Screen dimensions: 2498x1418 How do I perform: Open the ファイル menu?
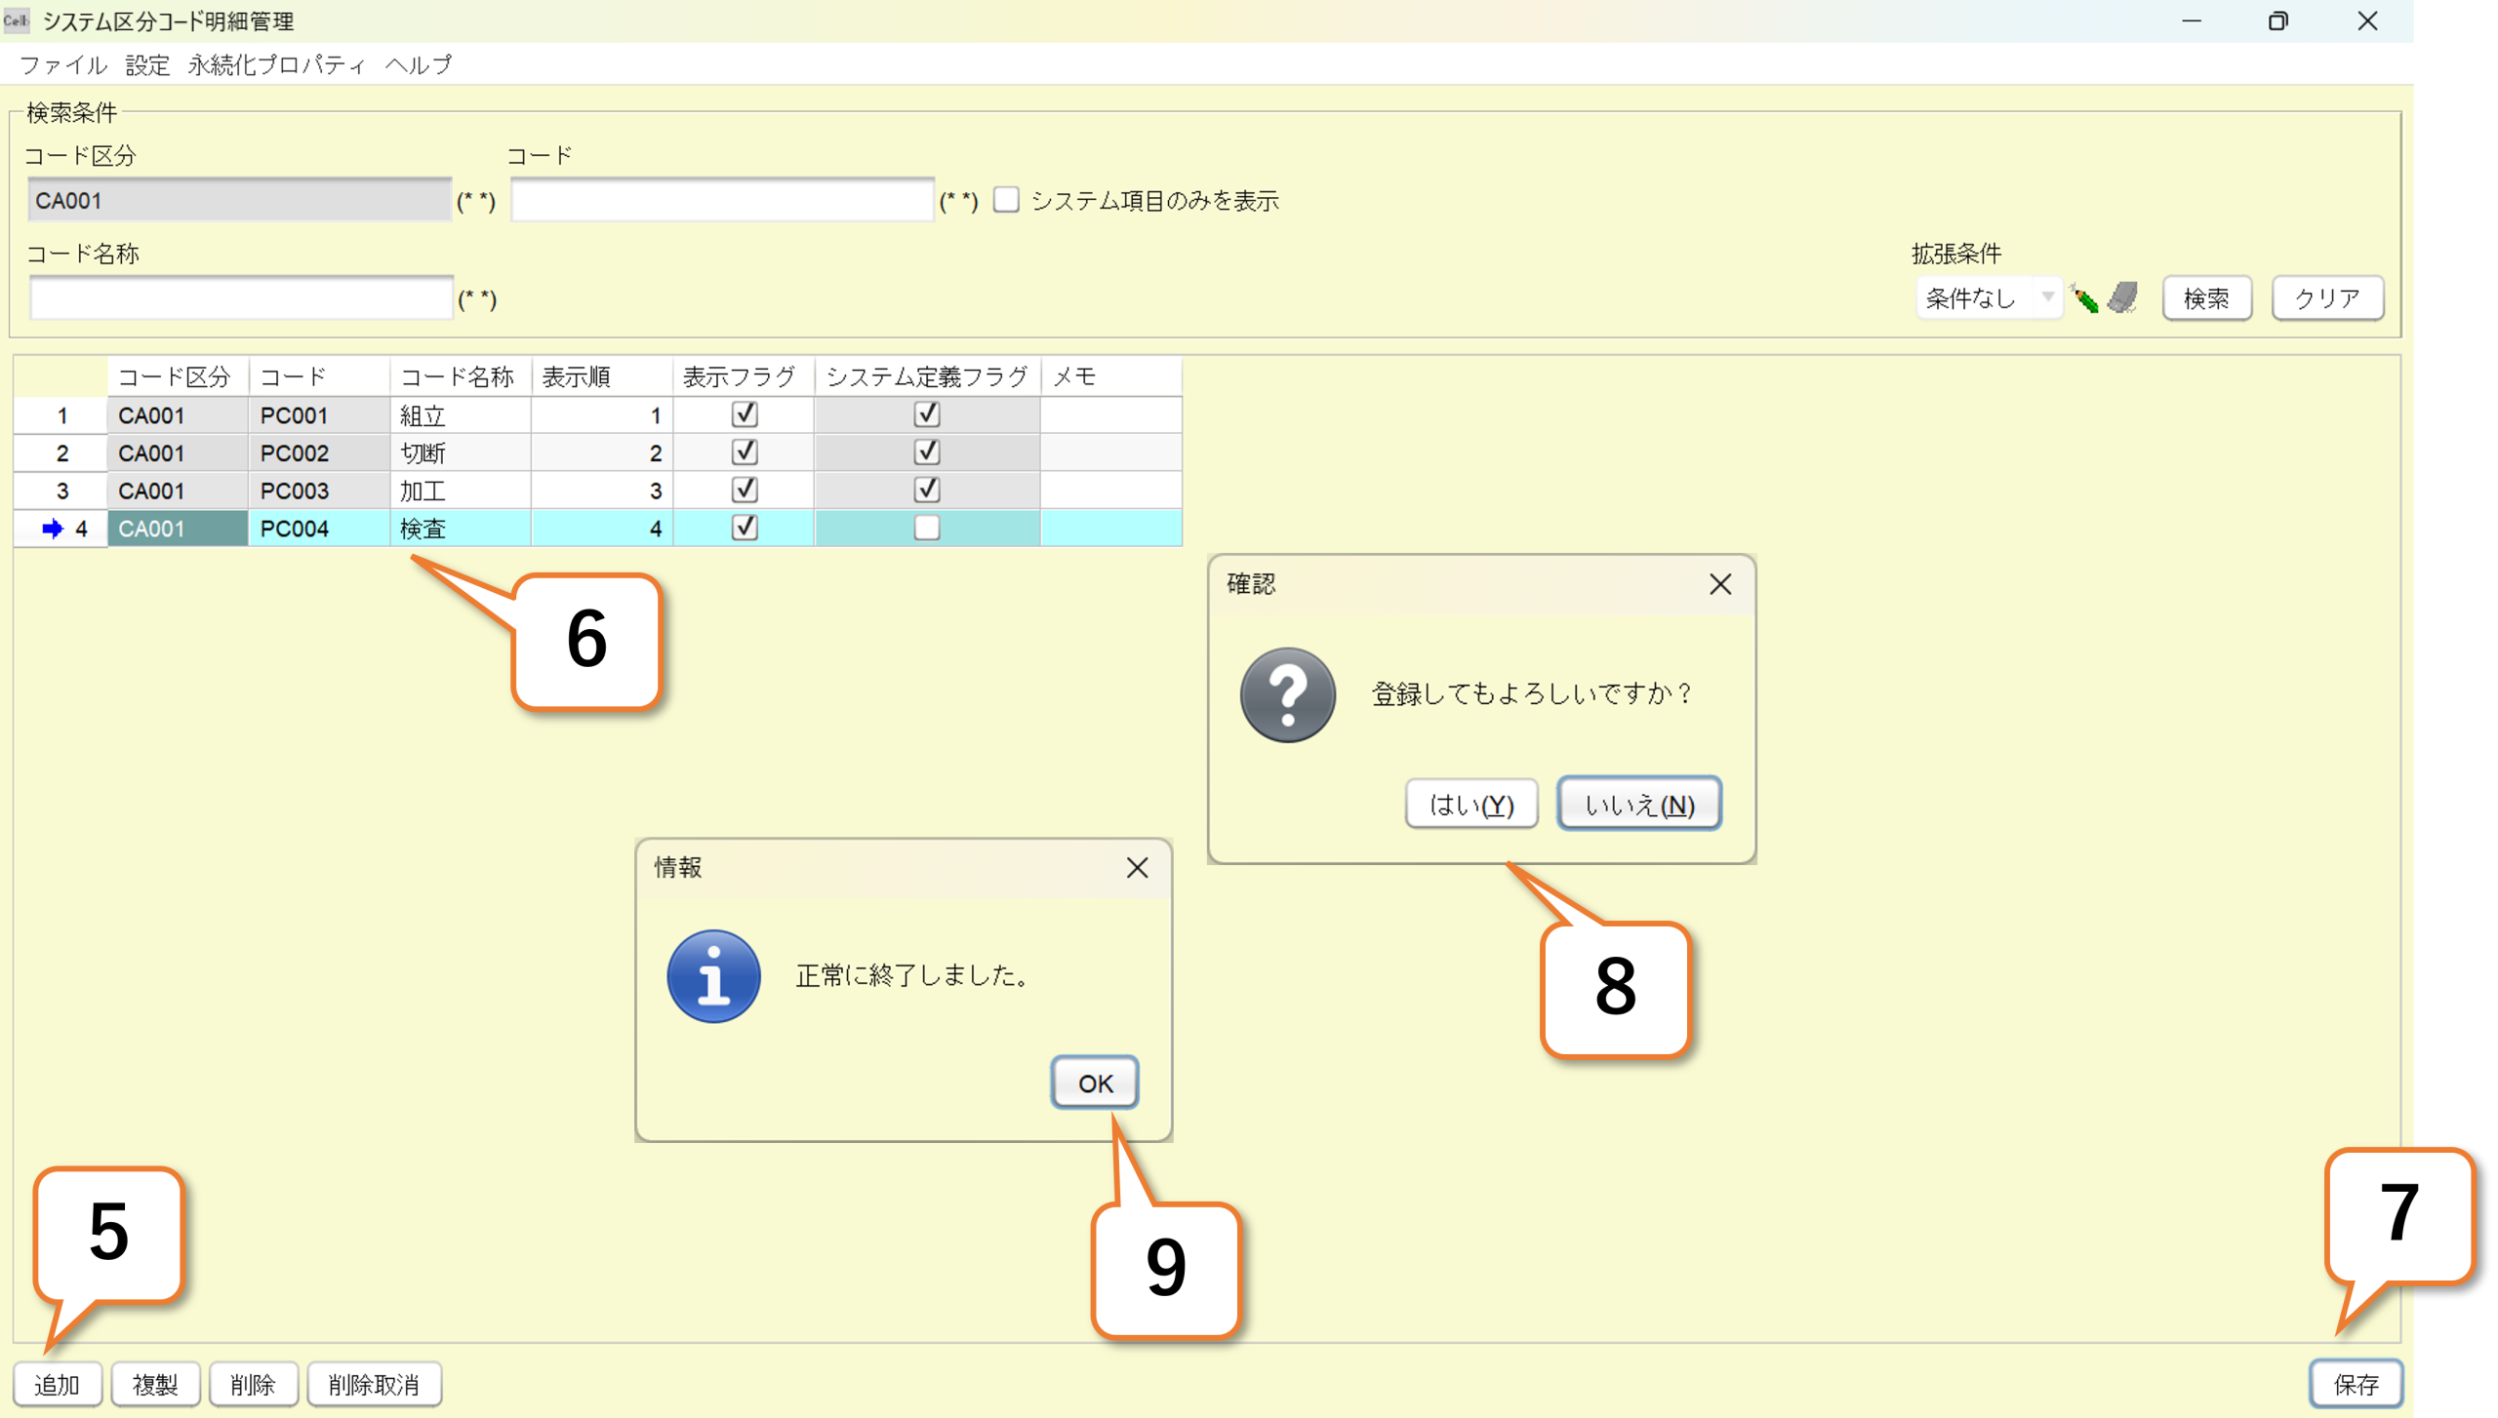click(x=63, y=64)
